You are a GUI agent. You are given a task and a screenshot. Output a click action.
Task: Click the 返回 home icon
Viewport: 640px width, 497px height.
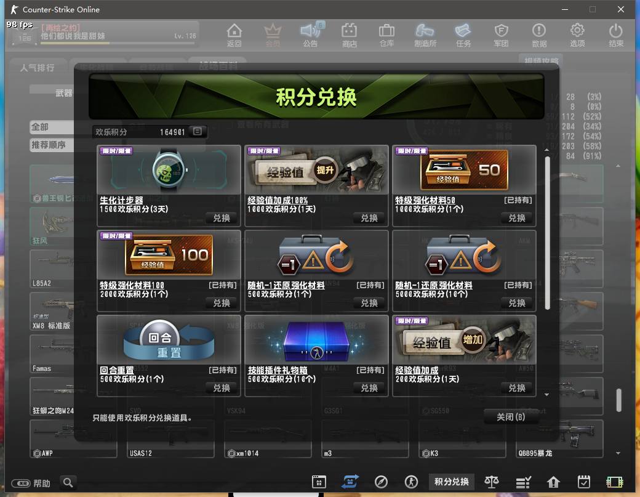[234, 35]
